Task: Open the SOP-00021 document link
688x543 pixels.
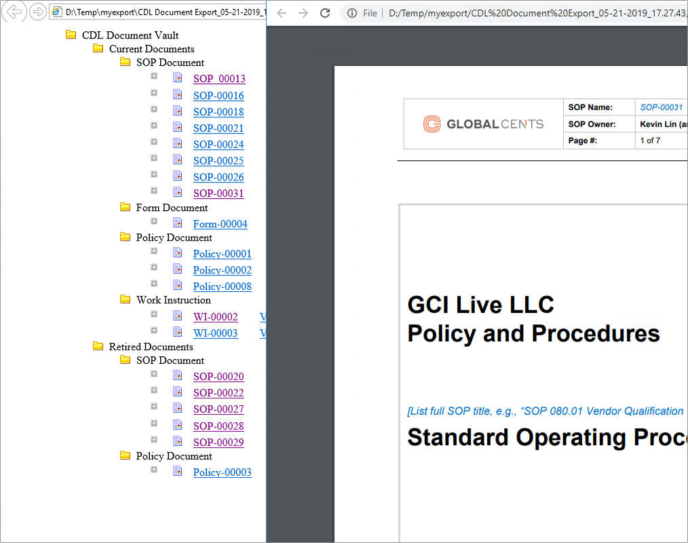Action: [218, 128]
